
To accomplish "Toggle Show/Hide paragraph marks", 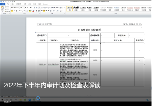I will click(x=64, y=8).
